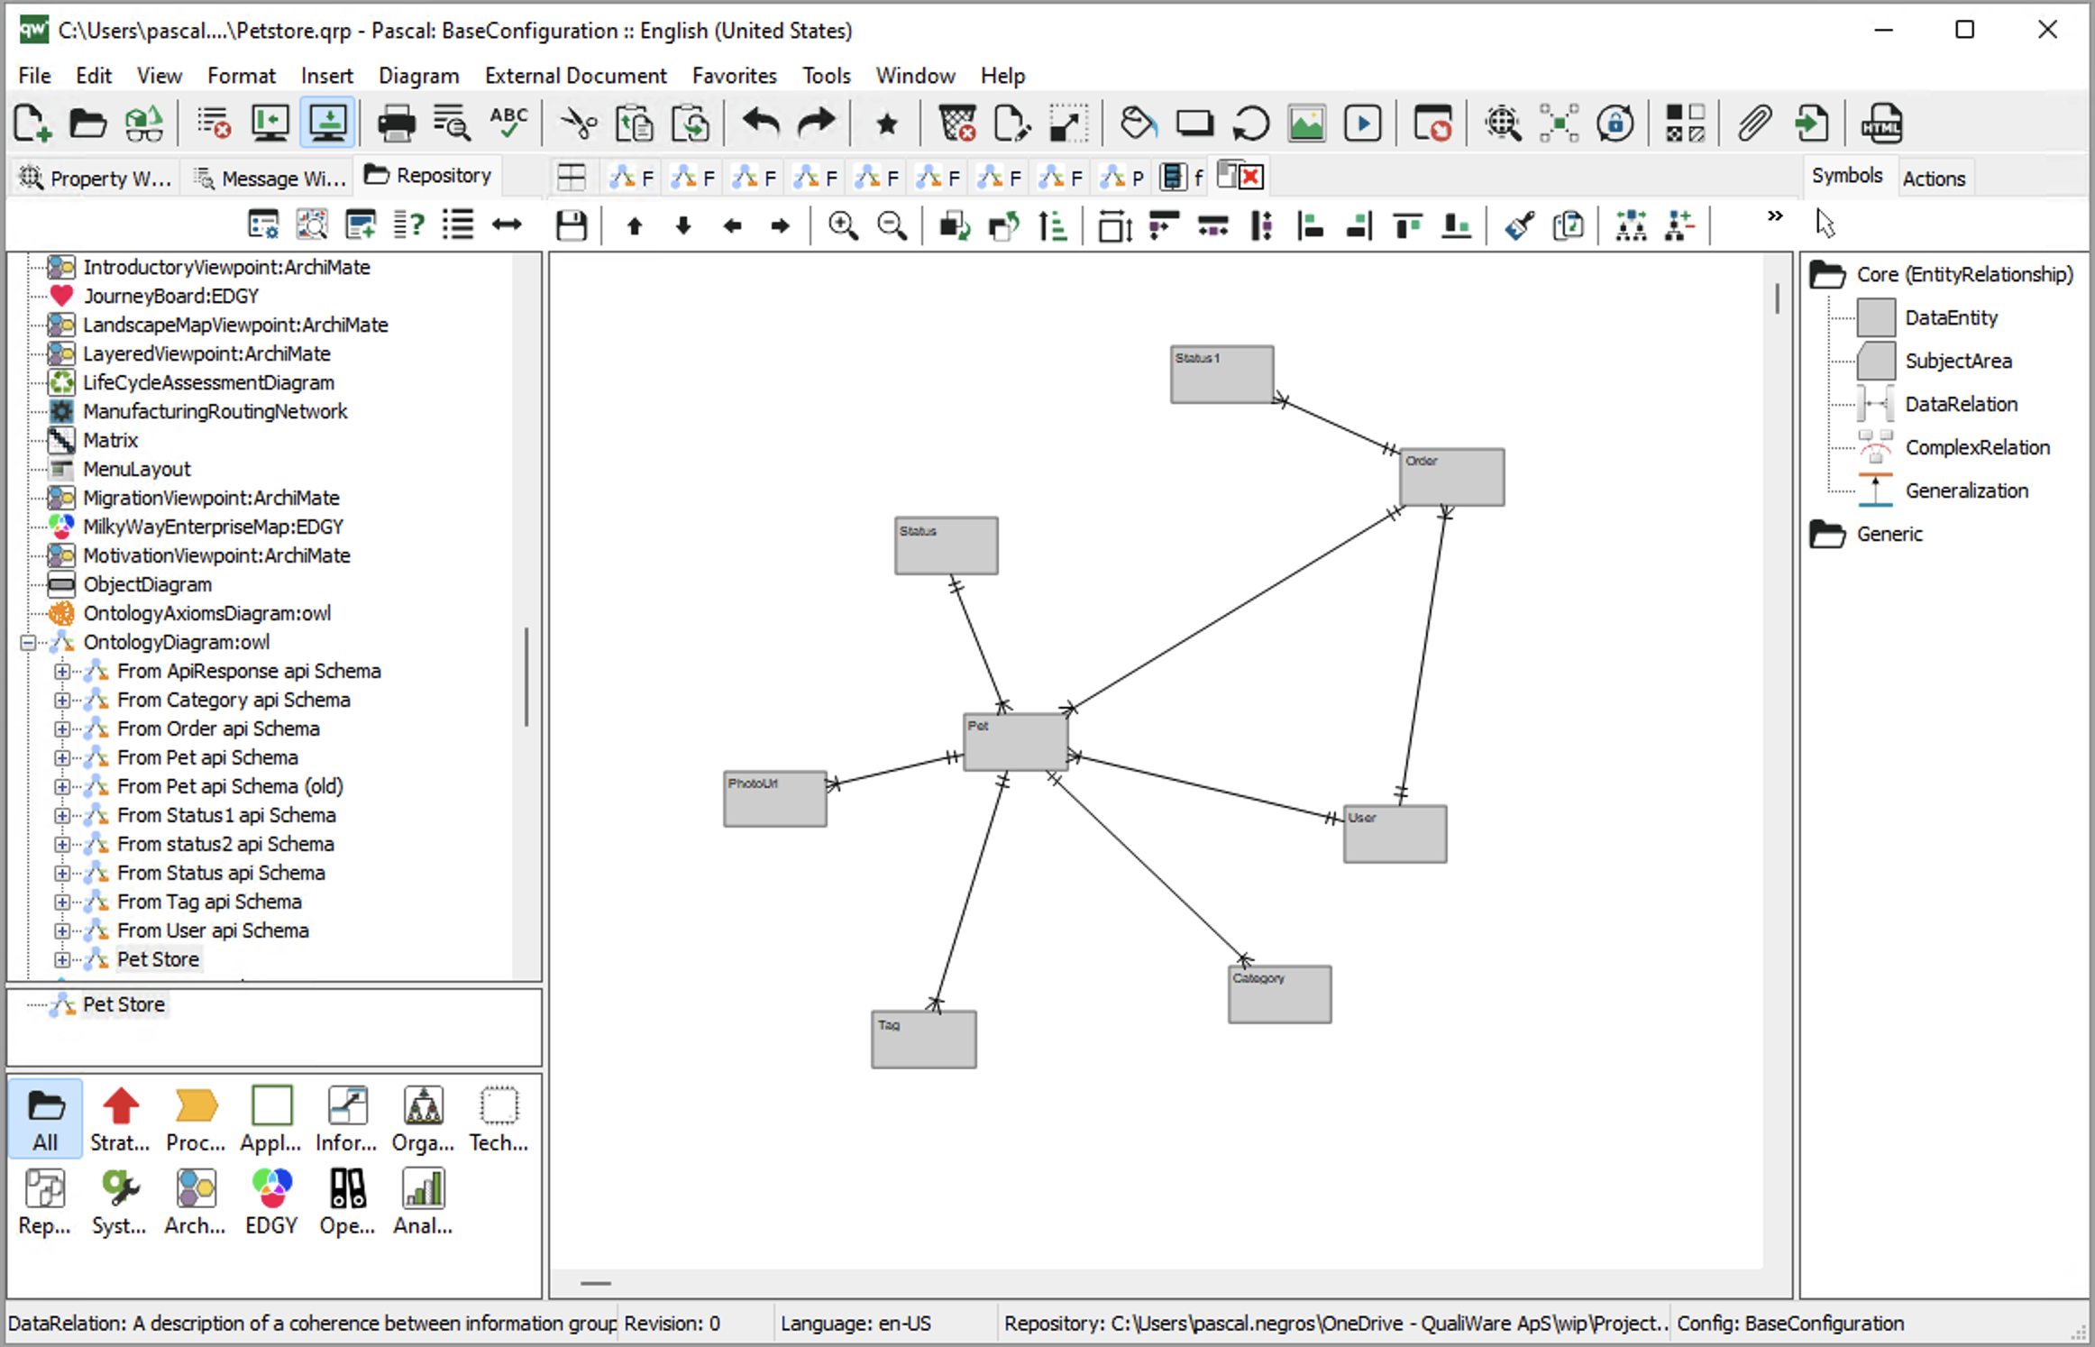Open the External Document menu
This screenshot has height=1347, width=2095.
(x=575, y=76)
